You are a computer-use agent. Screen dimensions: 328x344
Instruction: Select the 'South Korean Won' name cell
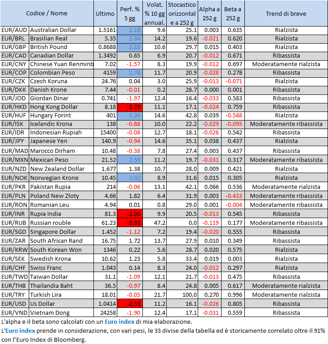62,250
